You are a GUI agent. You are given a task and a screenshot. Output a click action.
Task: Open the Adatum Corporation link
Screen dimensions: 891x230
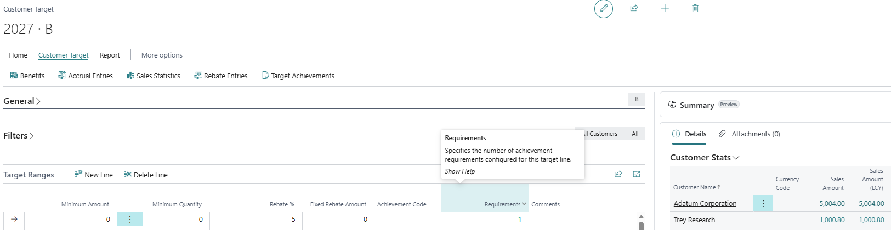(x=705, y=203)
